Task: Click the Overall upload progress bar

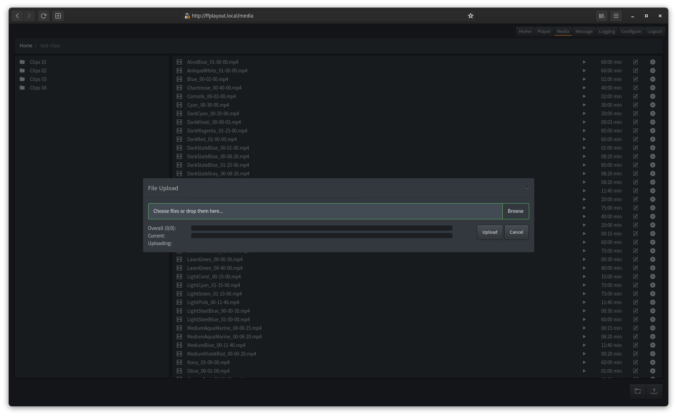Action: (321, 228)
